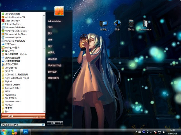Click the program list scroll-up arrow
The height and width of the screenshot is (135, 181).
(44, 14)
